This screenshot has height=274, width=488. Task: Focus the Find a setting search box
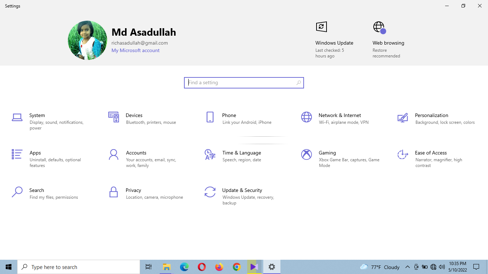[x=244, y=83]
